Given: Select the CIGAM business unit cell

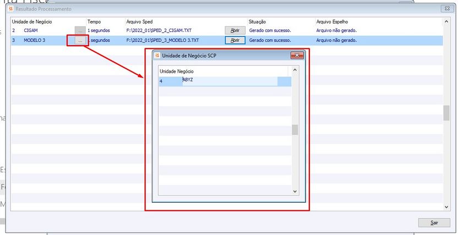Looking at the screenshot, I should coord(31,30).
